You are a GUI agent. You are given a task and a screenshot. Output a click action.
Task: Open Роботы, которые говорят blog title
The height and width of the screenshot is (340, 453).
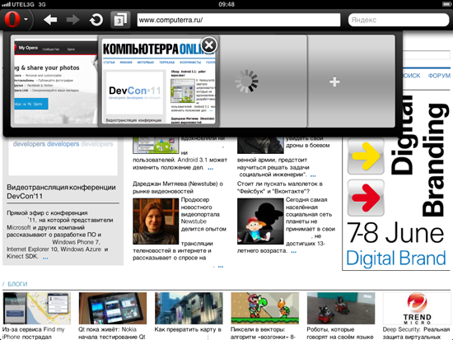click(340, 333)
